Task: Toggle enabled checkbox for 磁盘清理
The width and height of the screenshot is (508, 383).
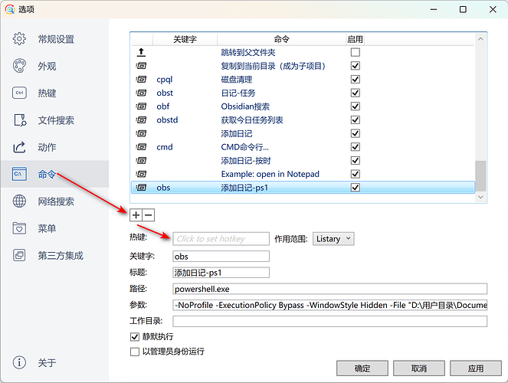Action: click(356, 80)
